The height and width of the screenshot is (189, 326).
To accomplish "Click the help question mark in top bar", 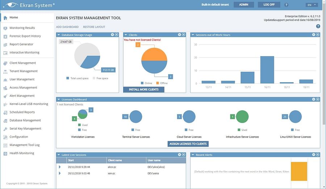I will tap(287, 5).
